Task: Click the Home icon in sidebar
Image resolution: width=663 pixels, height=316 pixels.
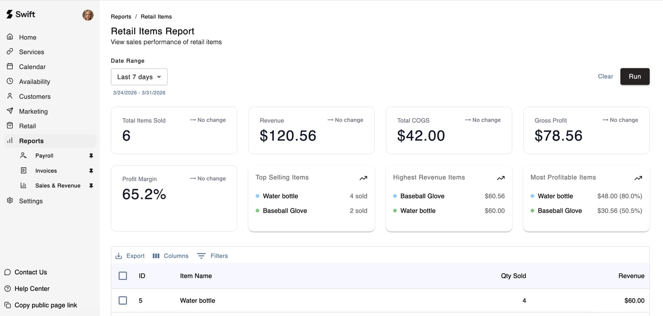Action: pyautogui.click(x=10, y=37)
